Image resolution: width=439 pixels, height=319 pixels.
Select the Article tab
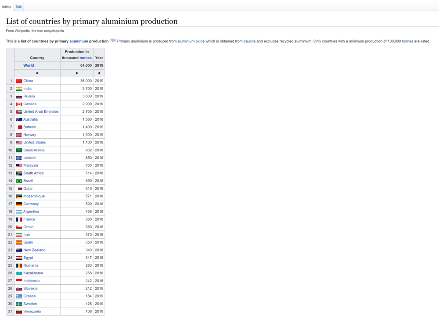[x=7, y=7]
